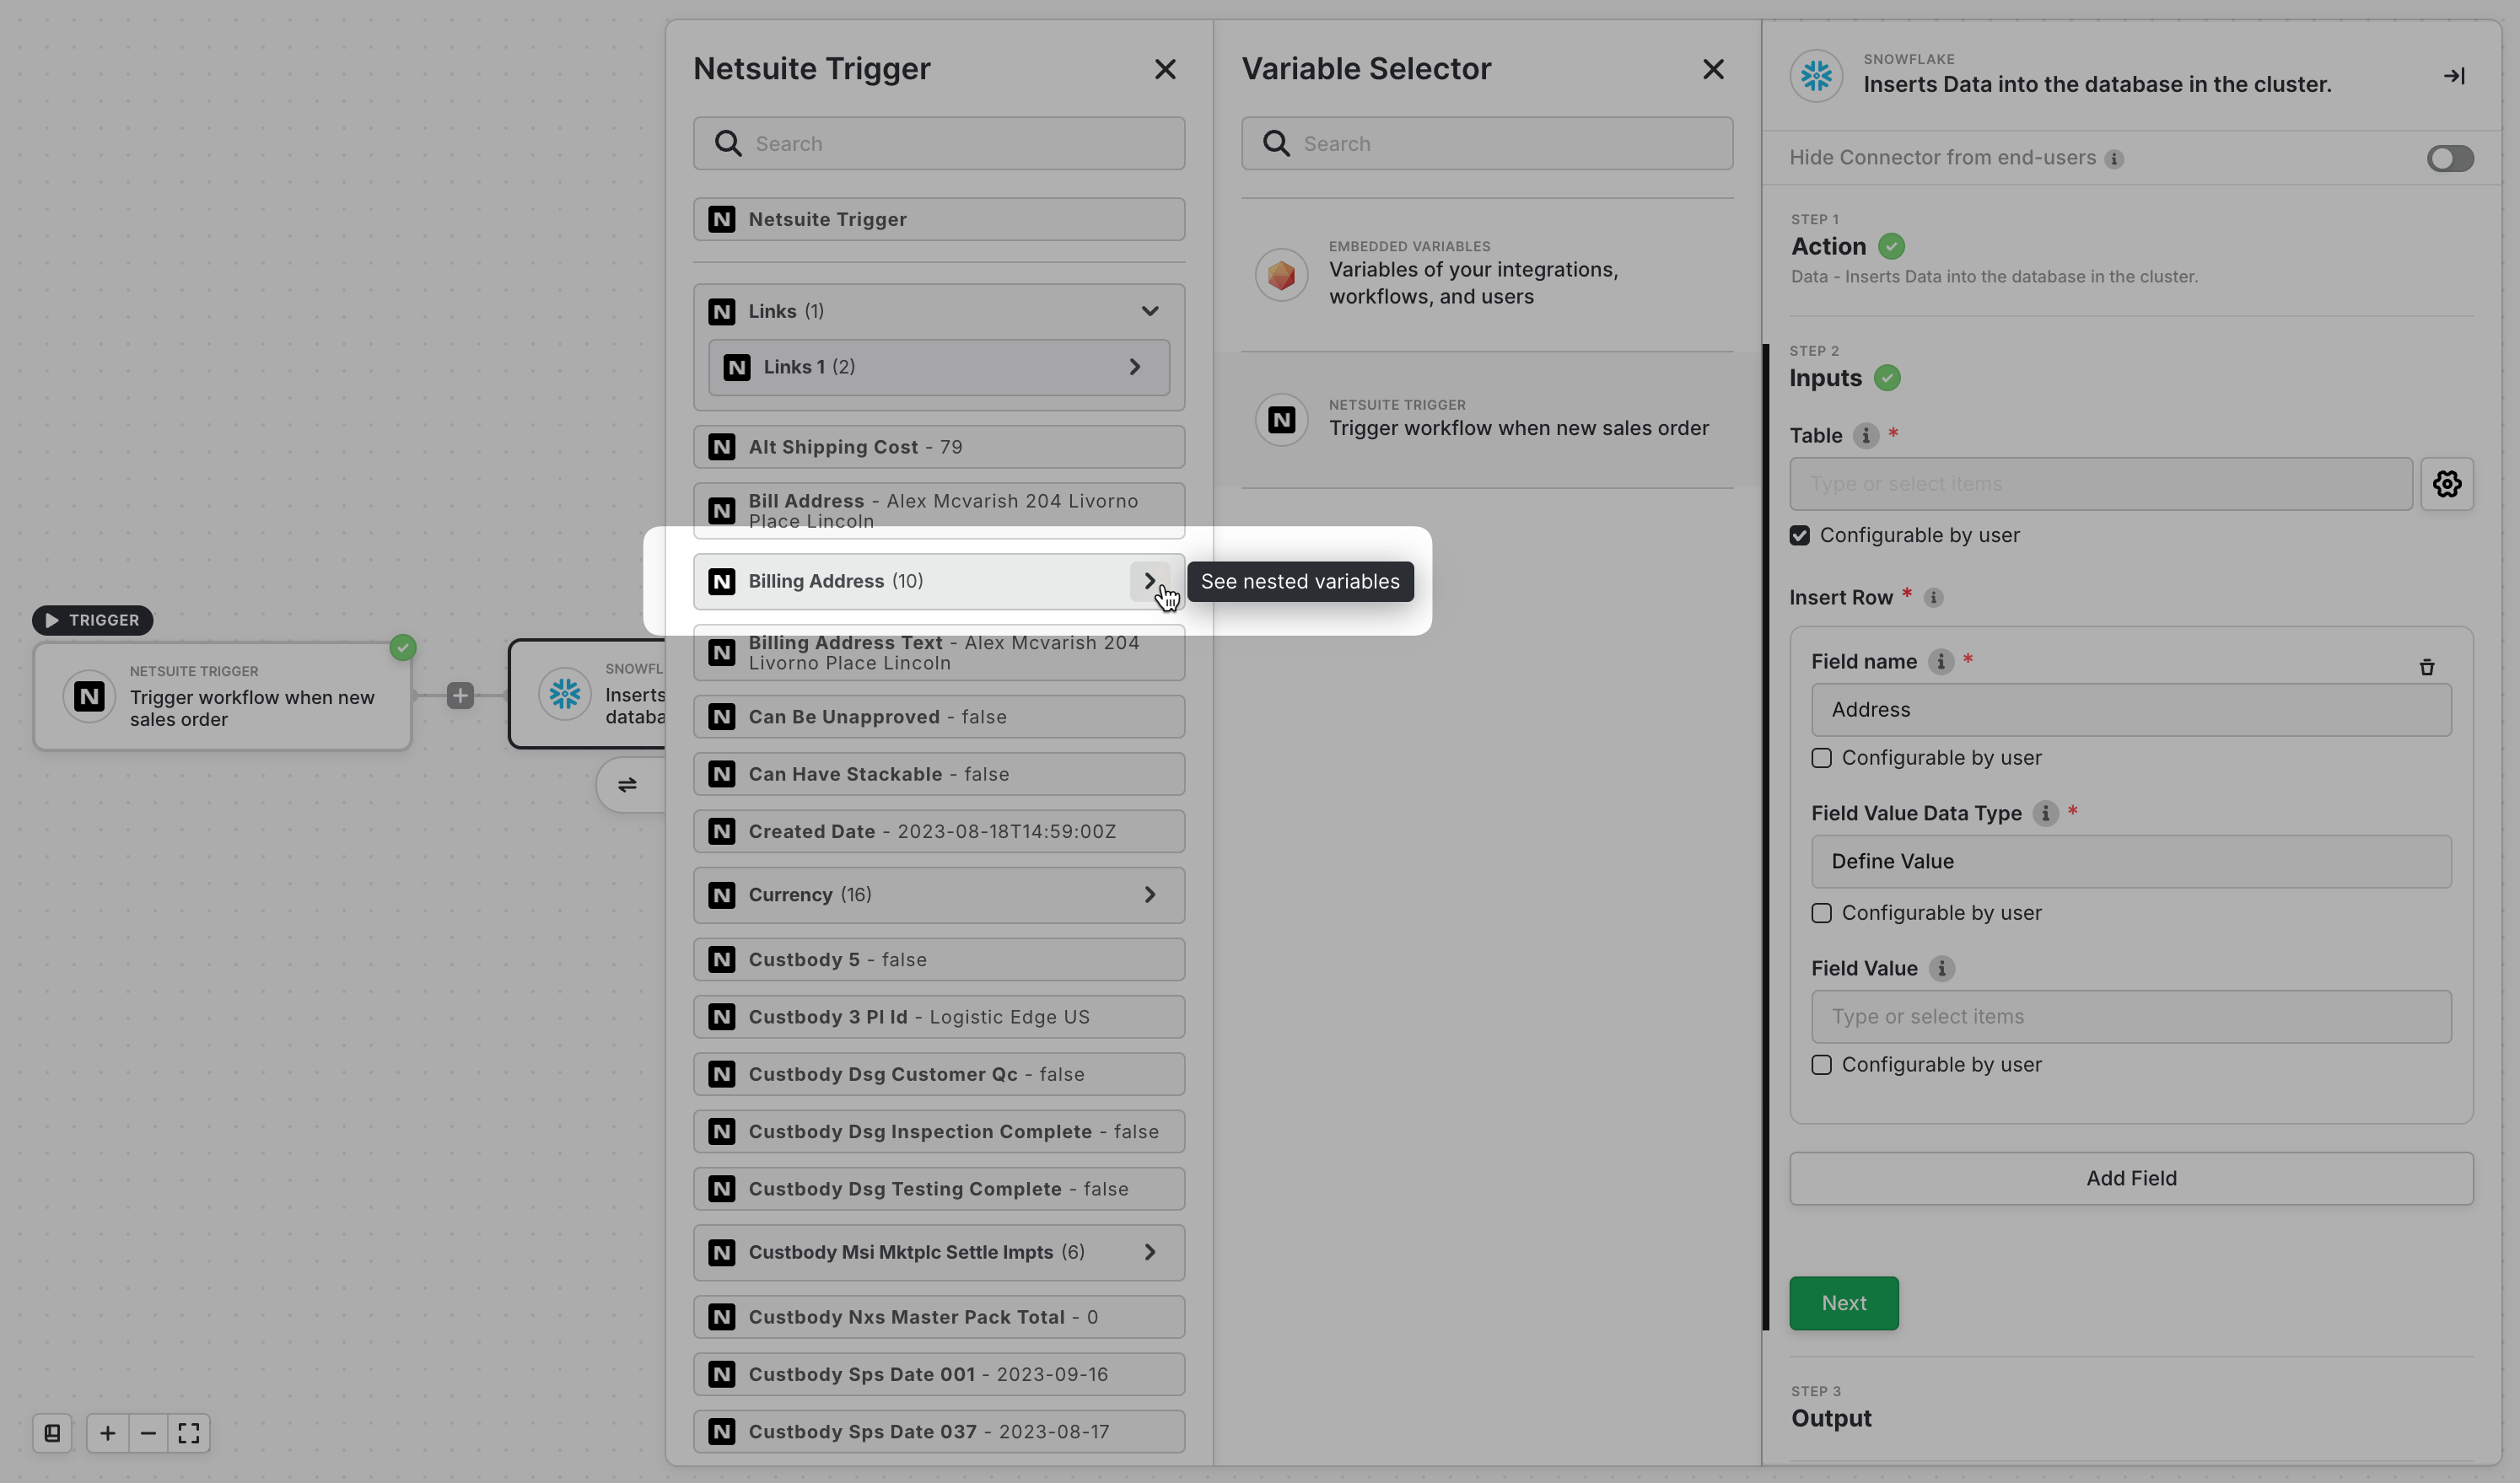Toggle Hide Connector from end-users

point(2449,158)
